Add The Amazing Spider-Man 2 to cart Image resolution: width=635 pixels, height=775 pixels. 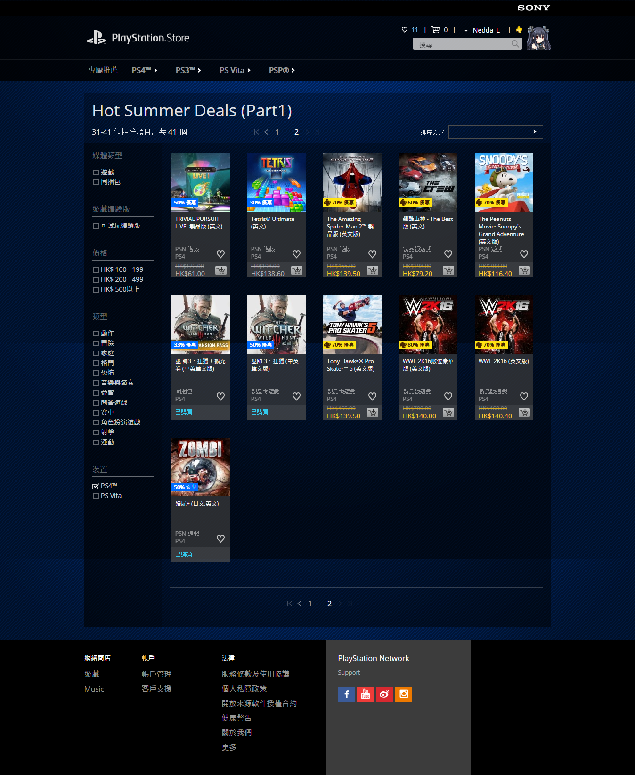tap(373, 270)
